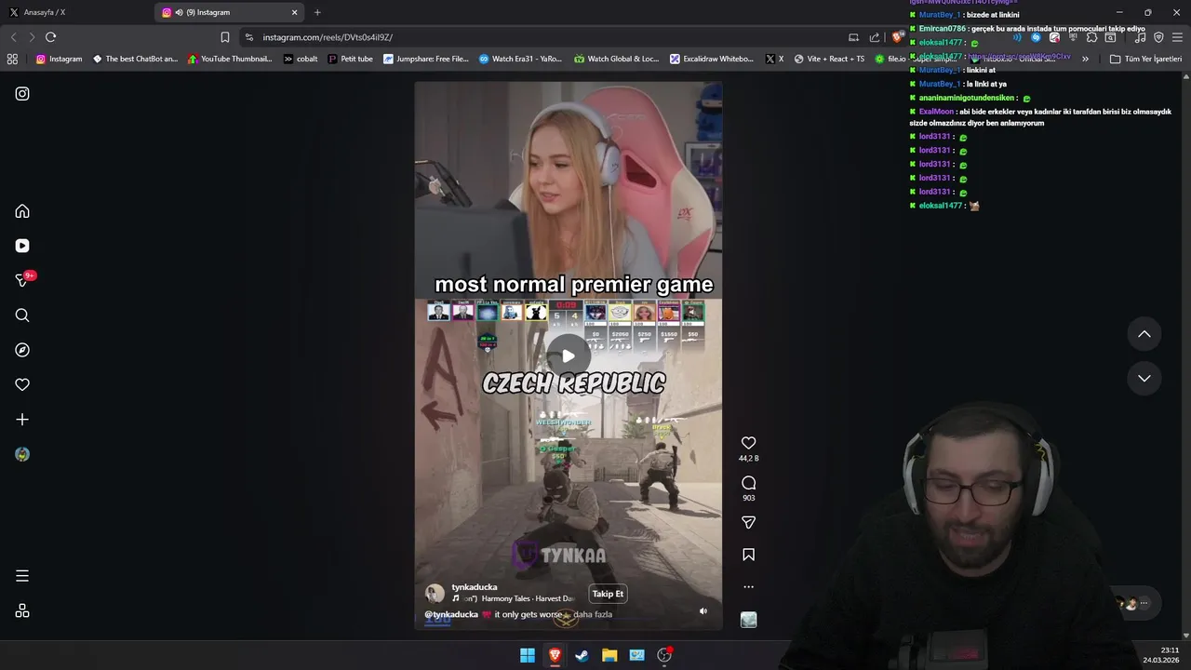Mute the reel sound
Image resolution: width=1191 pixels, height=670 pixels.
coord(703,611)
